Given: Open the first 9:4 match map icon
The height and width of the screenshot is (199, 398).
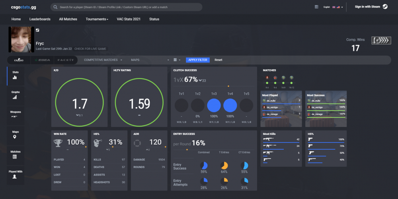Looking at the screenshot, I should pos(267,78).
